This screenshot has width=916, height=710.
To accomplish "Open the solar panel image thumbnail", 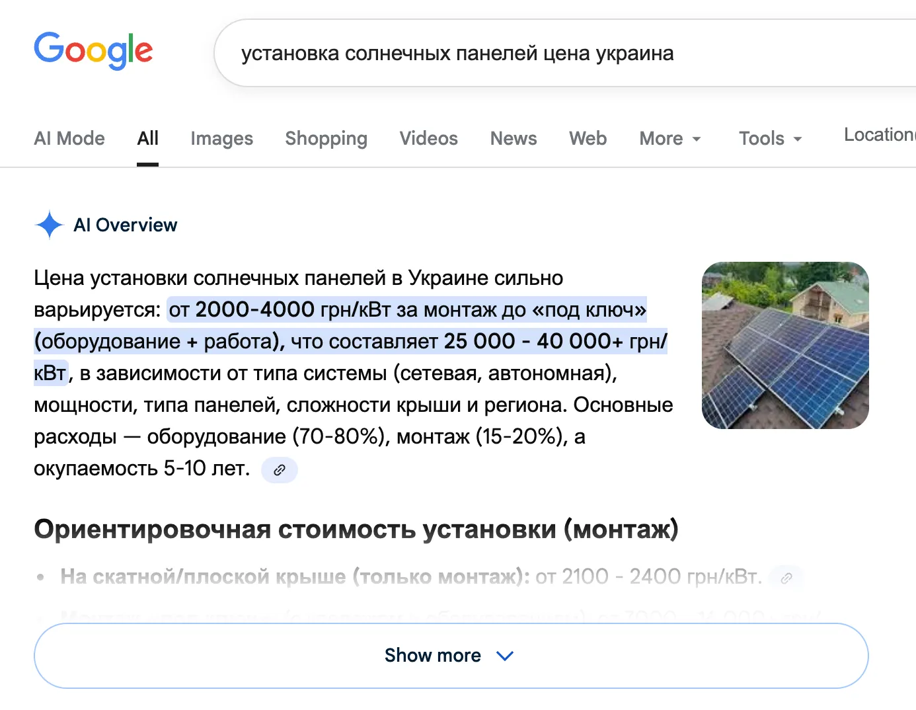I will [x=785, y=345].
